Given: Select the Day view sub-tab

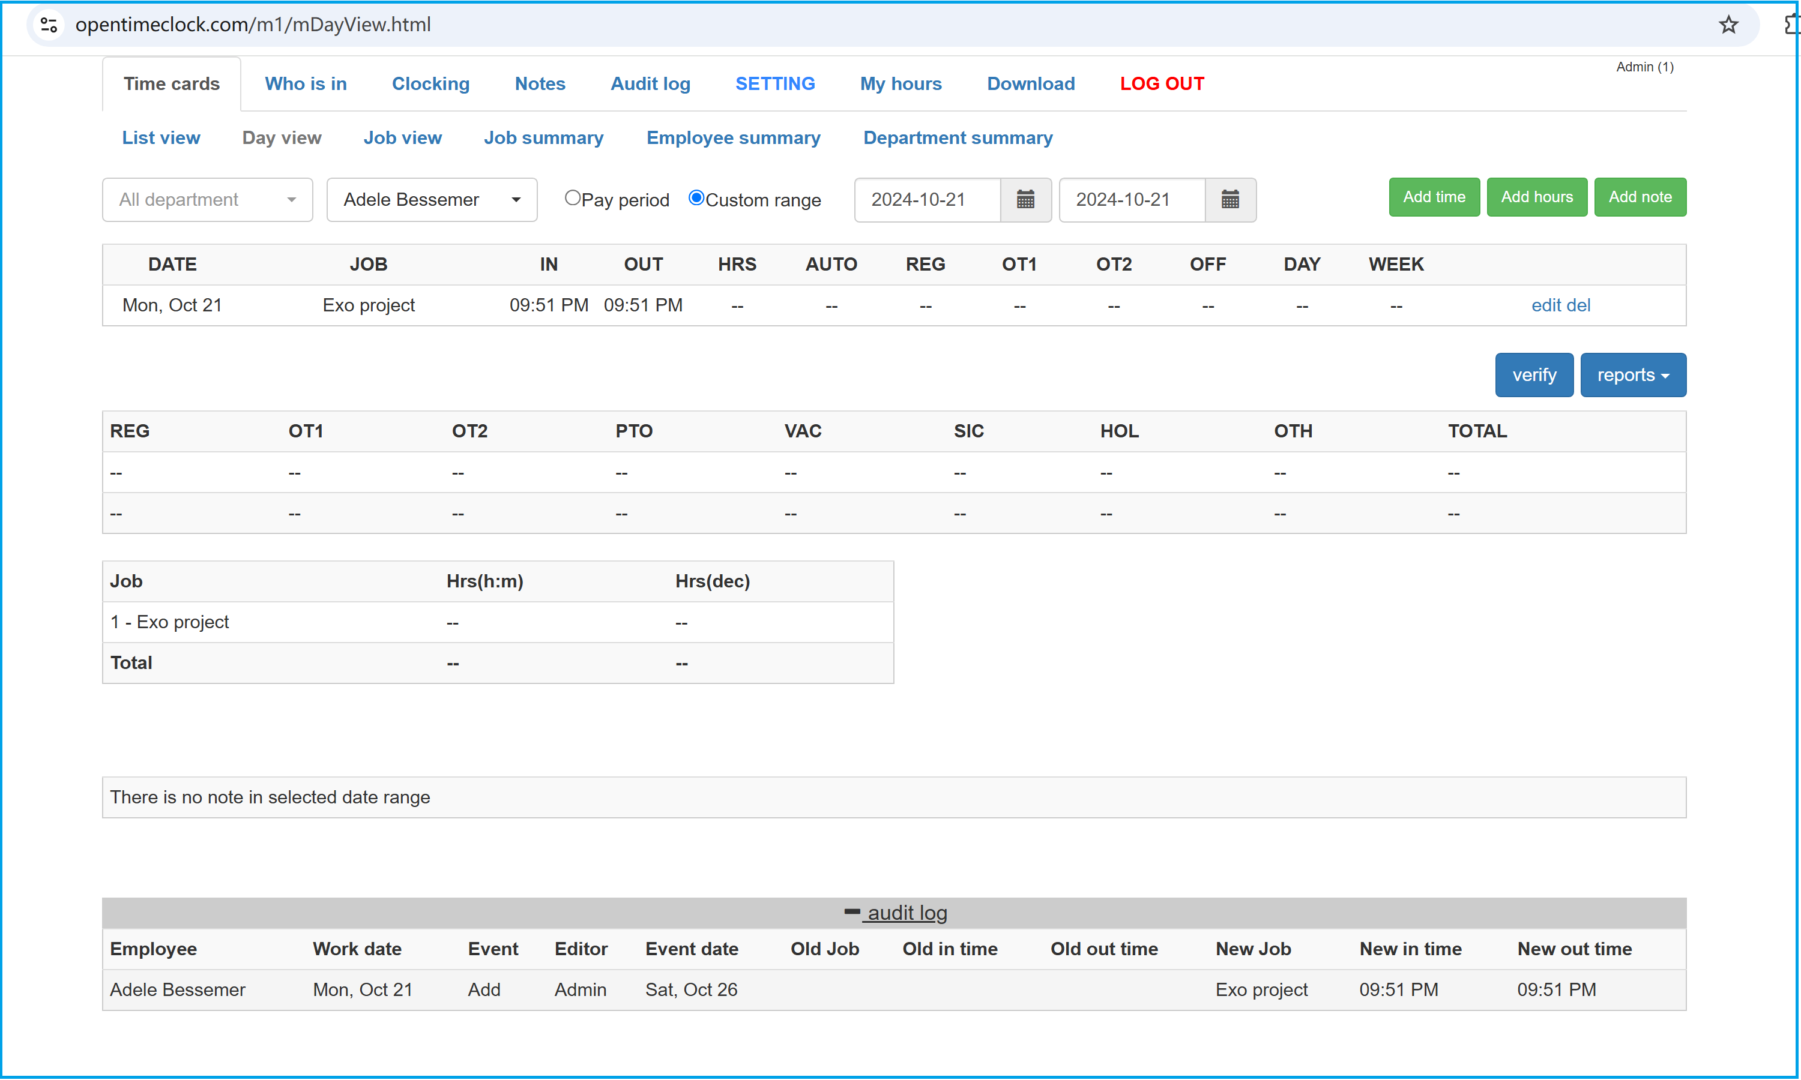Looking at the screenshot, I should 282,137.
